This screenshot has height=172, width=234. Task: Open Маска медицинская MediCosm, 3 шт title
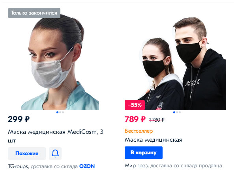[x=56, y=136]
